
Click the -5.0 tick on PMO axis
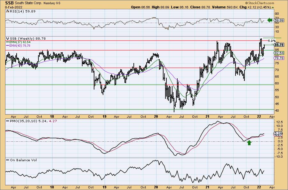pos(279,149)
